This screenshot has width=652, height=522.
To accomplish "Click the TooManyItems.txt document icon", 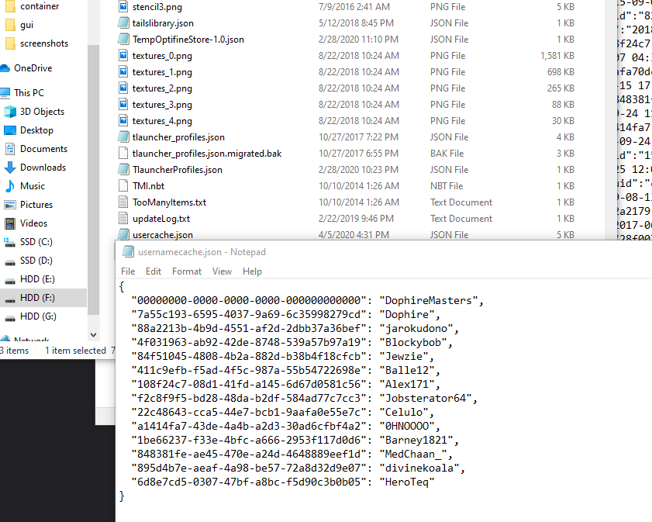I will coord(123,202).
